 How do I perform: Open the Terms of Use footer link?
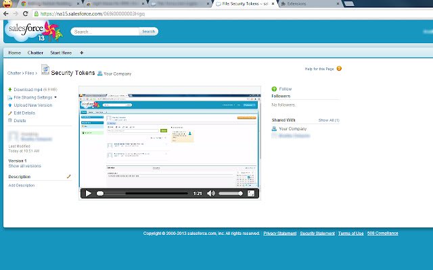pyautogui.click(x=350, y=234)
